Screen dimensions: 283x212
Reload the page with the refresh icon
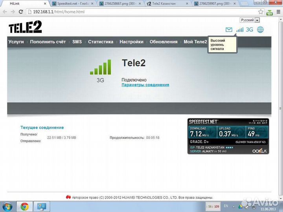click(x=21, y=12)
